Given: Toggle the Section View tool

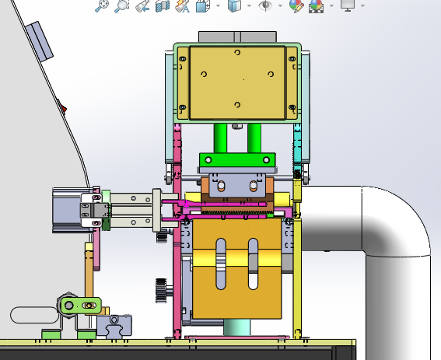Looking at the screenshot, I should coord(163,5).
